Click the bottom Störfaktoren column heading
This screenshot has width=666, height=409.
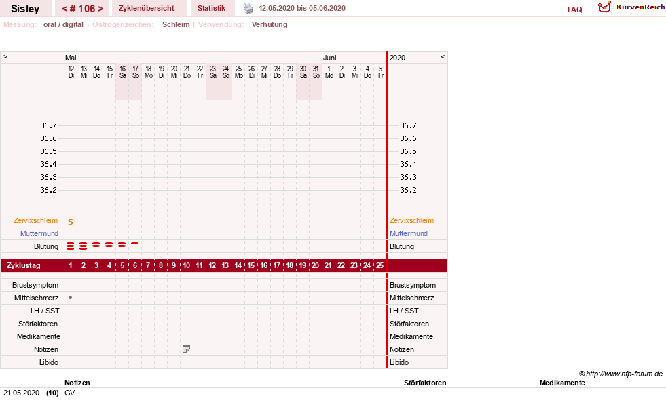pyautogui.click(x=425, y=383)
